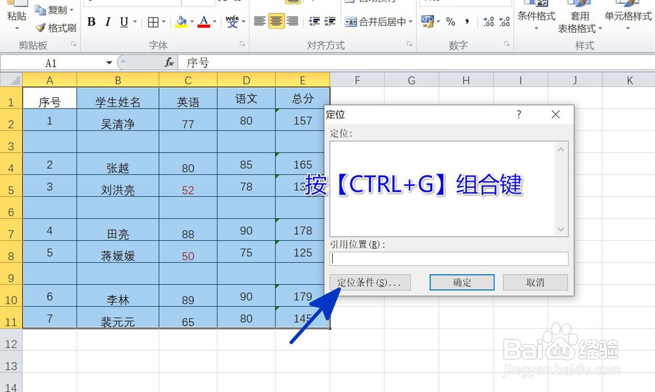655x392 pixels.
Task: Select the center alignment toggle
Action: coord(276,20)
